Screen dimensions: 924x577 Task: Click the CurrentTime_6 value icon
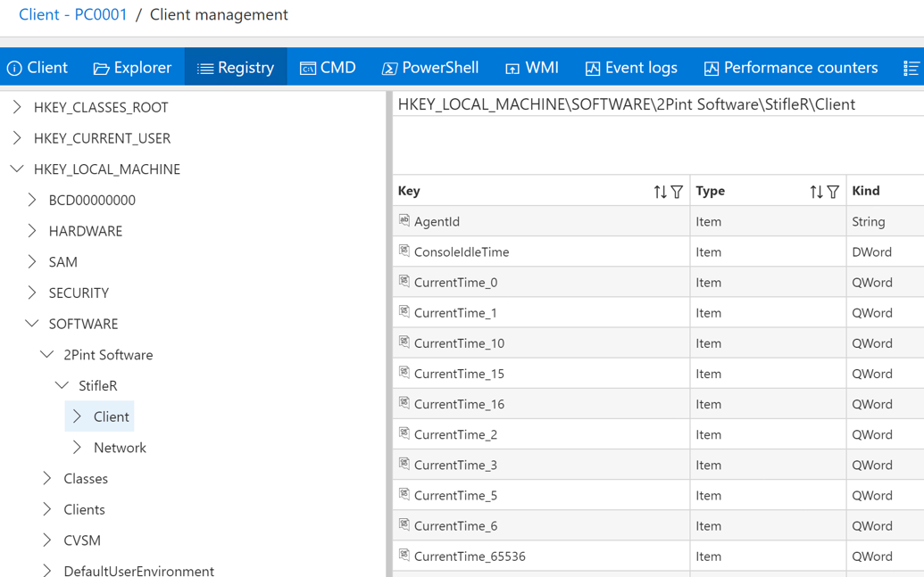[x=404, y=524]
